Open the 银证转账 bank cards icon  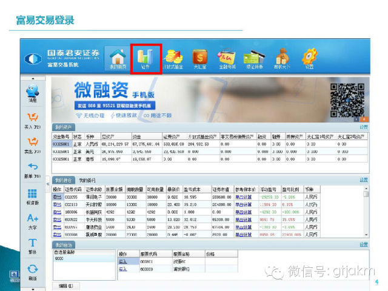(255, 59)
